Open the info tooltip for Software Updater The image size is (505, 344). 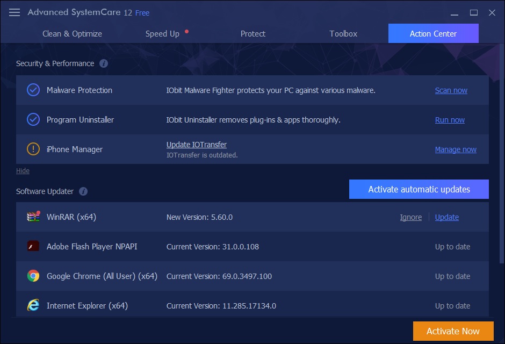[x=84, y=191]
